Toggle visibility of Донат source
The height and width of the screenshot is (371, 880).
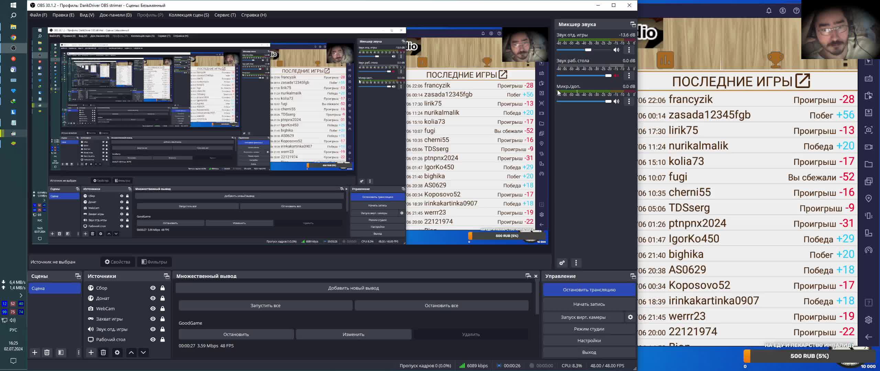pos(153,298)
